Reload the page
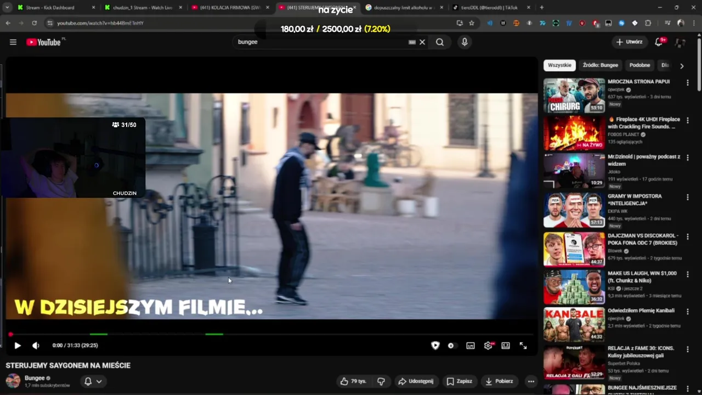 34,23
